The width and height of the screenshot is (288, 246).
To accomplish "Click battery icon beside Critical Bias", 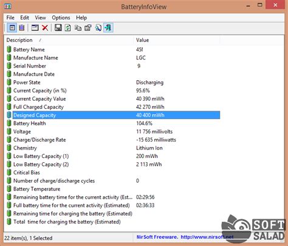I will 9,173.
